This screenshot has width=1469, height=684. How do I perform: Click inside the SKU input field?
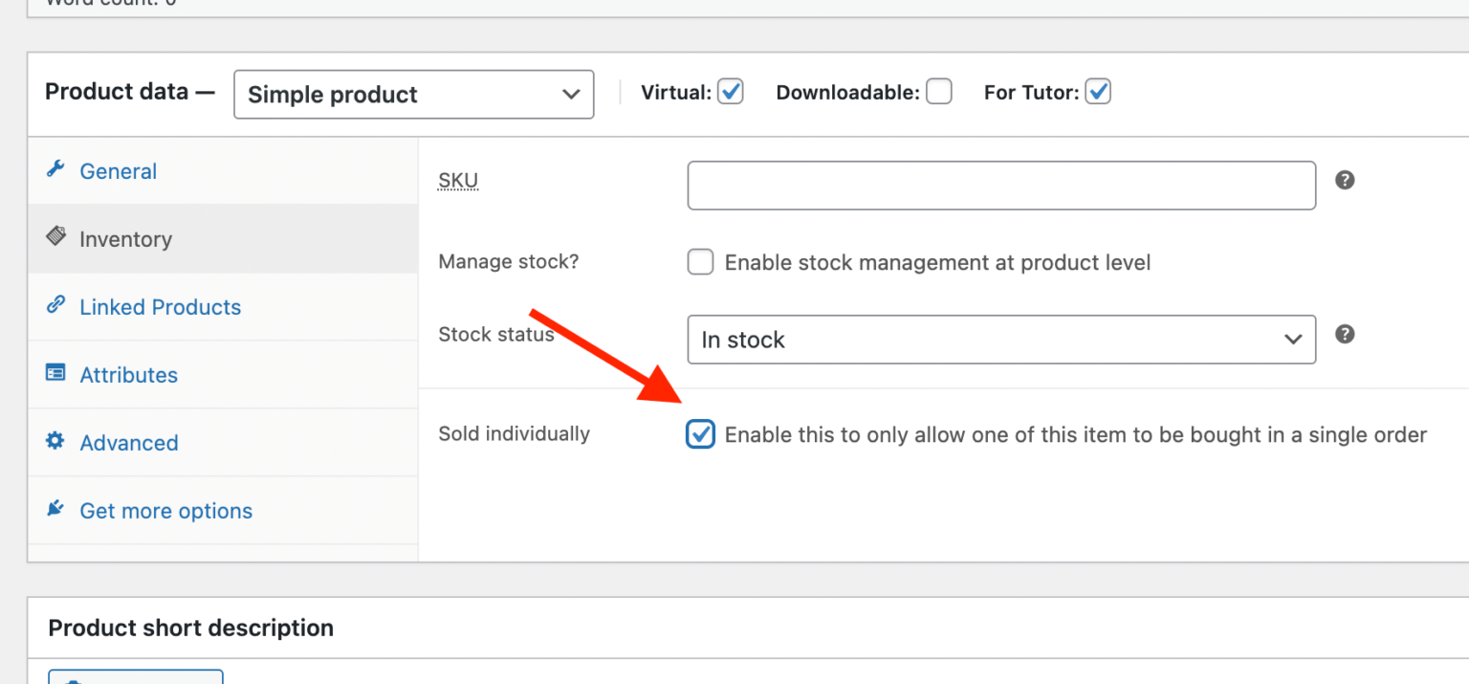click(1000, 185)
